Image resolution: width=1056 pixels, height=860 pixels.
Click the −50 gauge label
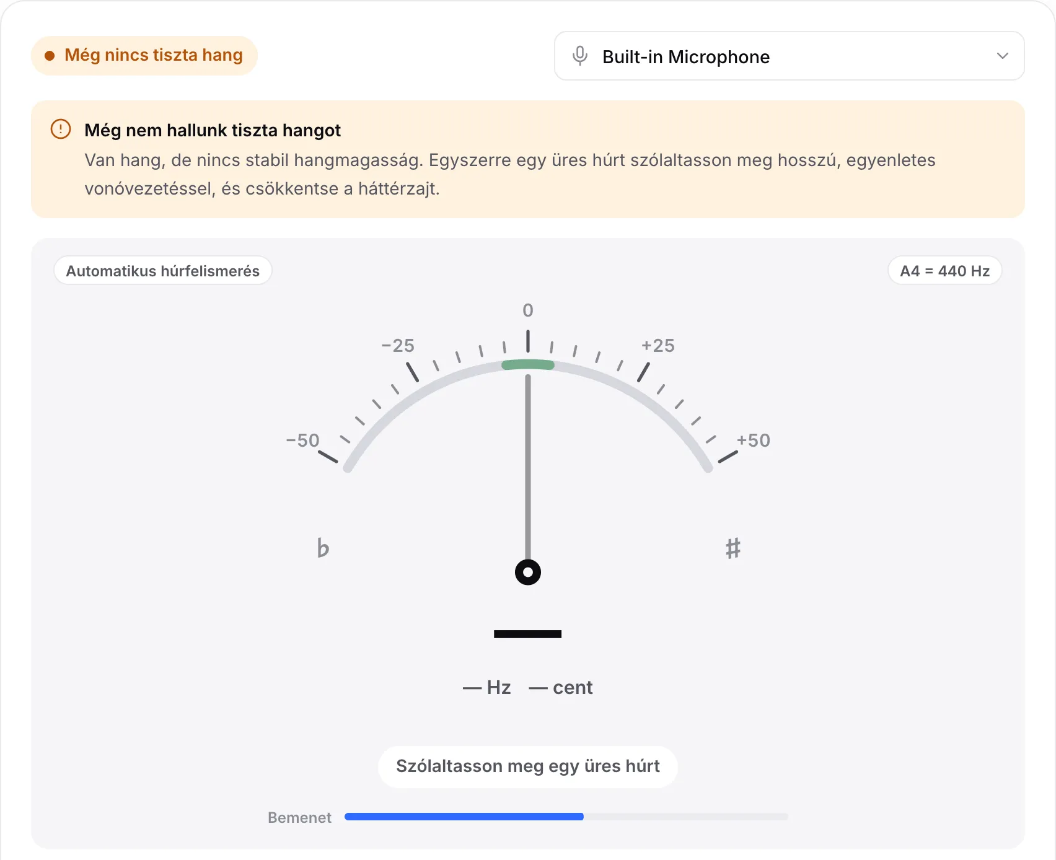tap(302, 440)
